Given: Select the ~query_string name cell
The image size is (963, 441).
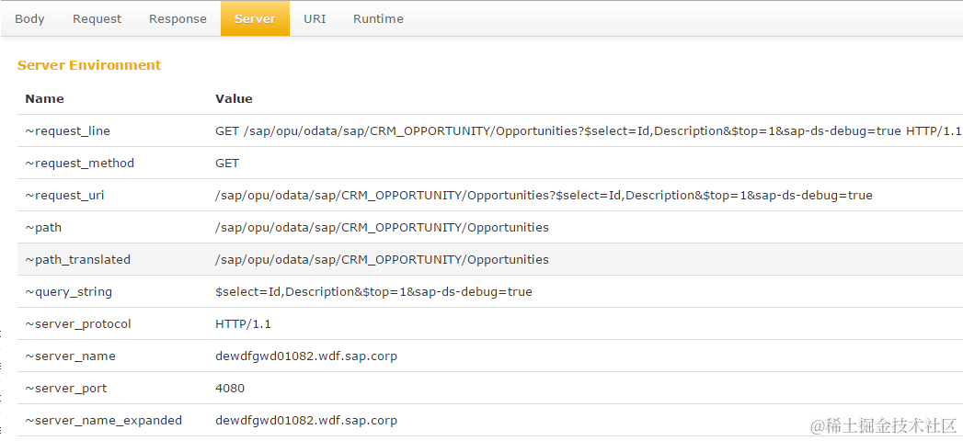Looking at the screenshot, I should pyautogui.click(x=68, y=292).
